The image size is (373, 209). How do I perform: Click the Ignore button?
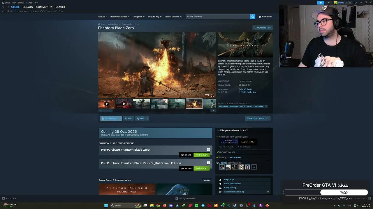(140, 118)
